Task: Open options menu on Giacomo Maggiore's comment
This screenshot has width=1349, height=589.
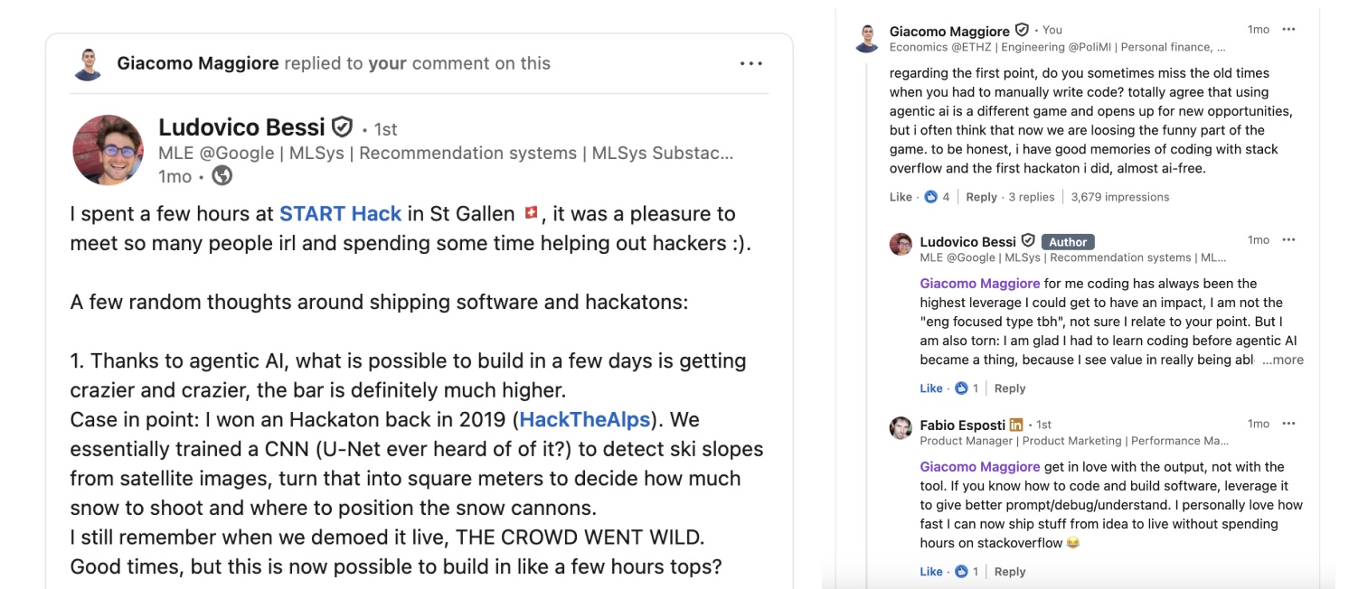Action: pyautogui.click(x=1288, y=30)
